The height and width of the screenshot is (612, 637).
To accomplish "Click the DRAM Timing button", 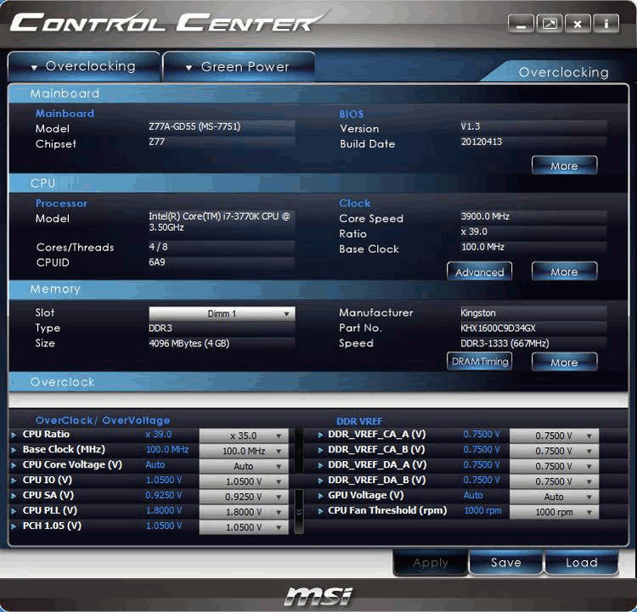I will point(480,362).
